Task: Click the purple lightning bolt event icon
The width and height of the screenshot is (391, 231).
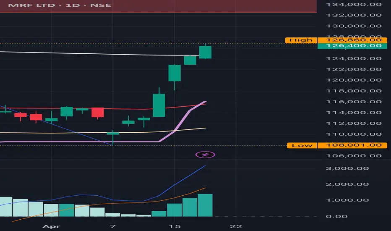Action: 205,155
